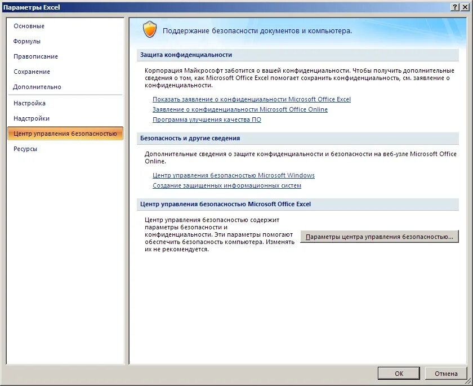473x386 pixels.
Task: Open the Ресурсы category
Action: pyautogui.click(x=65, y=149)
